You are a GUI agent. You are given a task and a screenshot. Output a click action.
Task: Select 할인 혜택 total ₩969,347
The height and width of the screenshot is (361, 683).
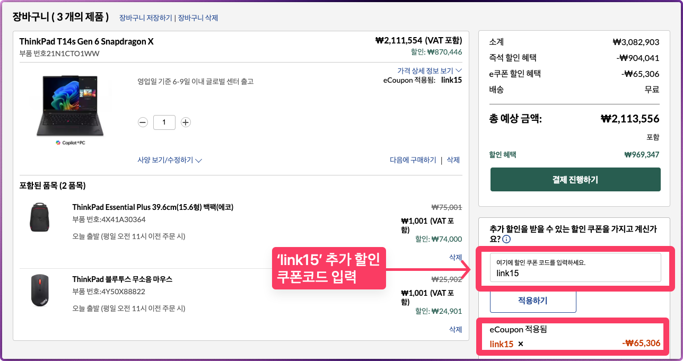pyautogui.click(x=642, y=155)
